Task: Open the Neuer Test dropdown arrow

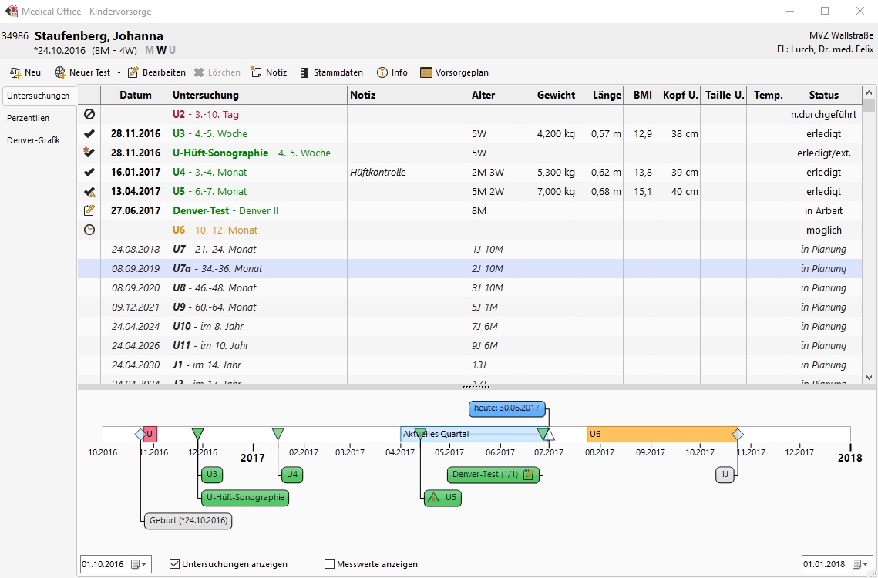Action: point(119,72)
